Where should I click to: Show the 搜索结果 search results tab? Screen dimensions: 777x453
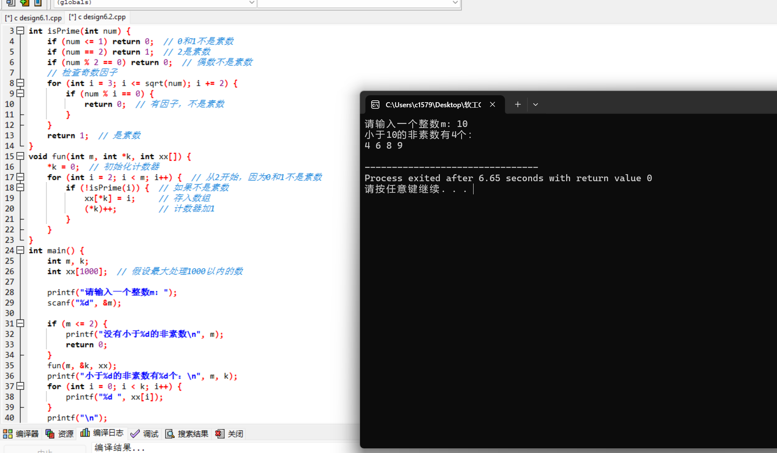187,434
